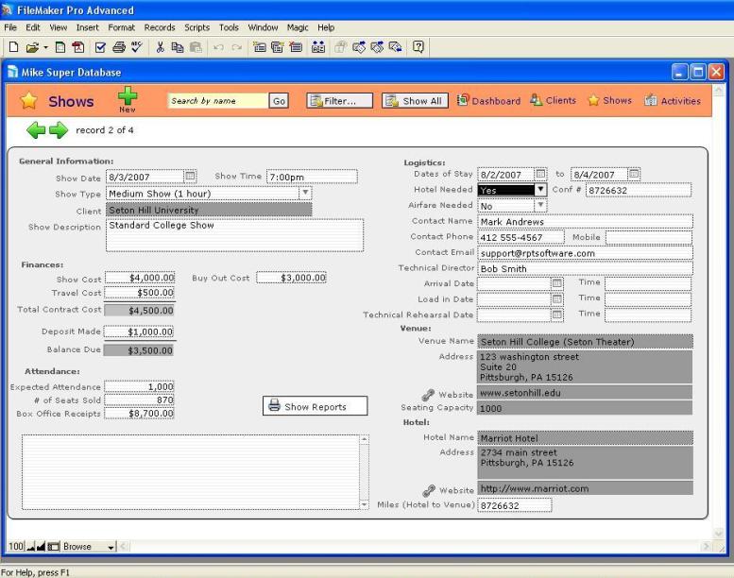Click the Expected Attendance field

click(x=139, y=386)
